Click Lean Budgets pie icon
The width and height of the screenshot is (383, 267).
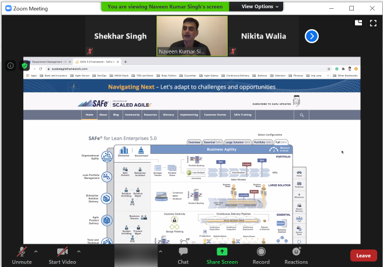pyautogui.click(x=189, y=173)
